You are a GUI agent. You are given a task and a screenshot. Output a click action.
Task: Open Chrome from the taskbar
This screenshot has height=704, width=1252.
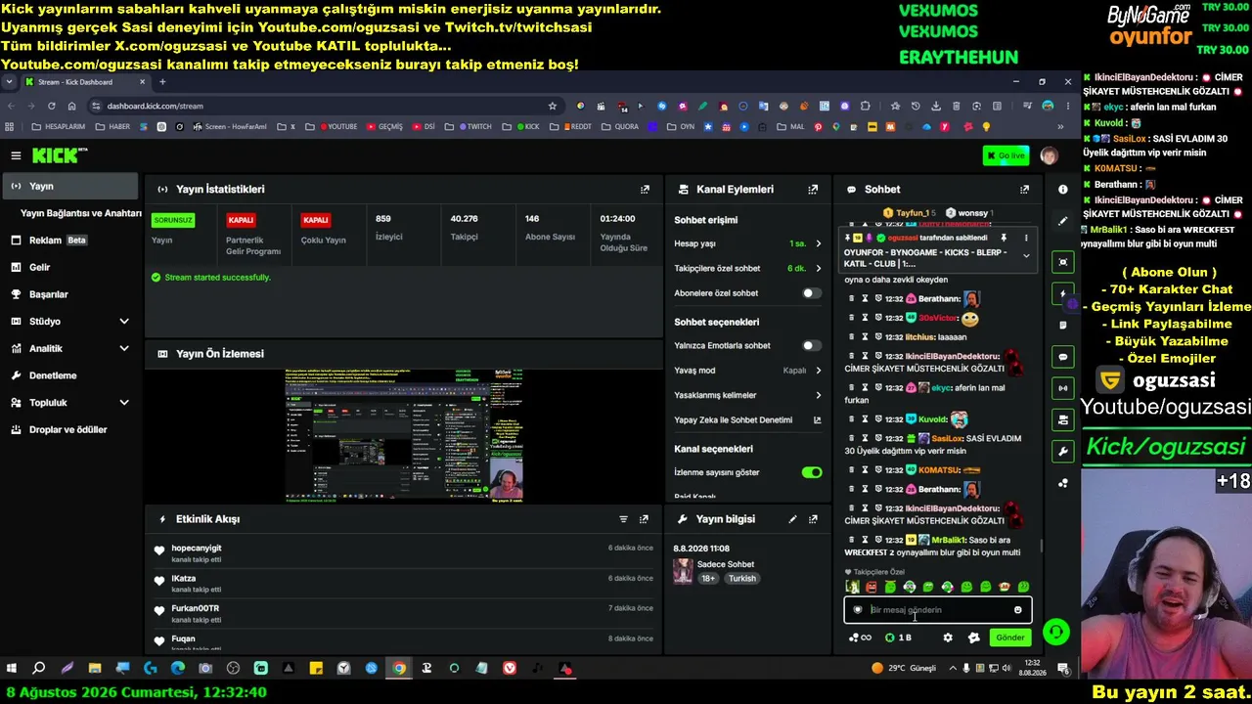tap(399, 669)
